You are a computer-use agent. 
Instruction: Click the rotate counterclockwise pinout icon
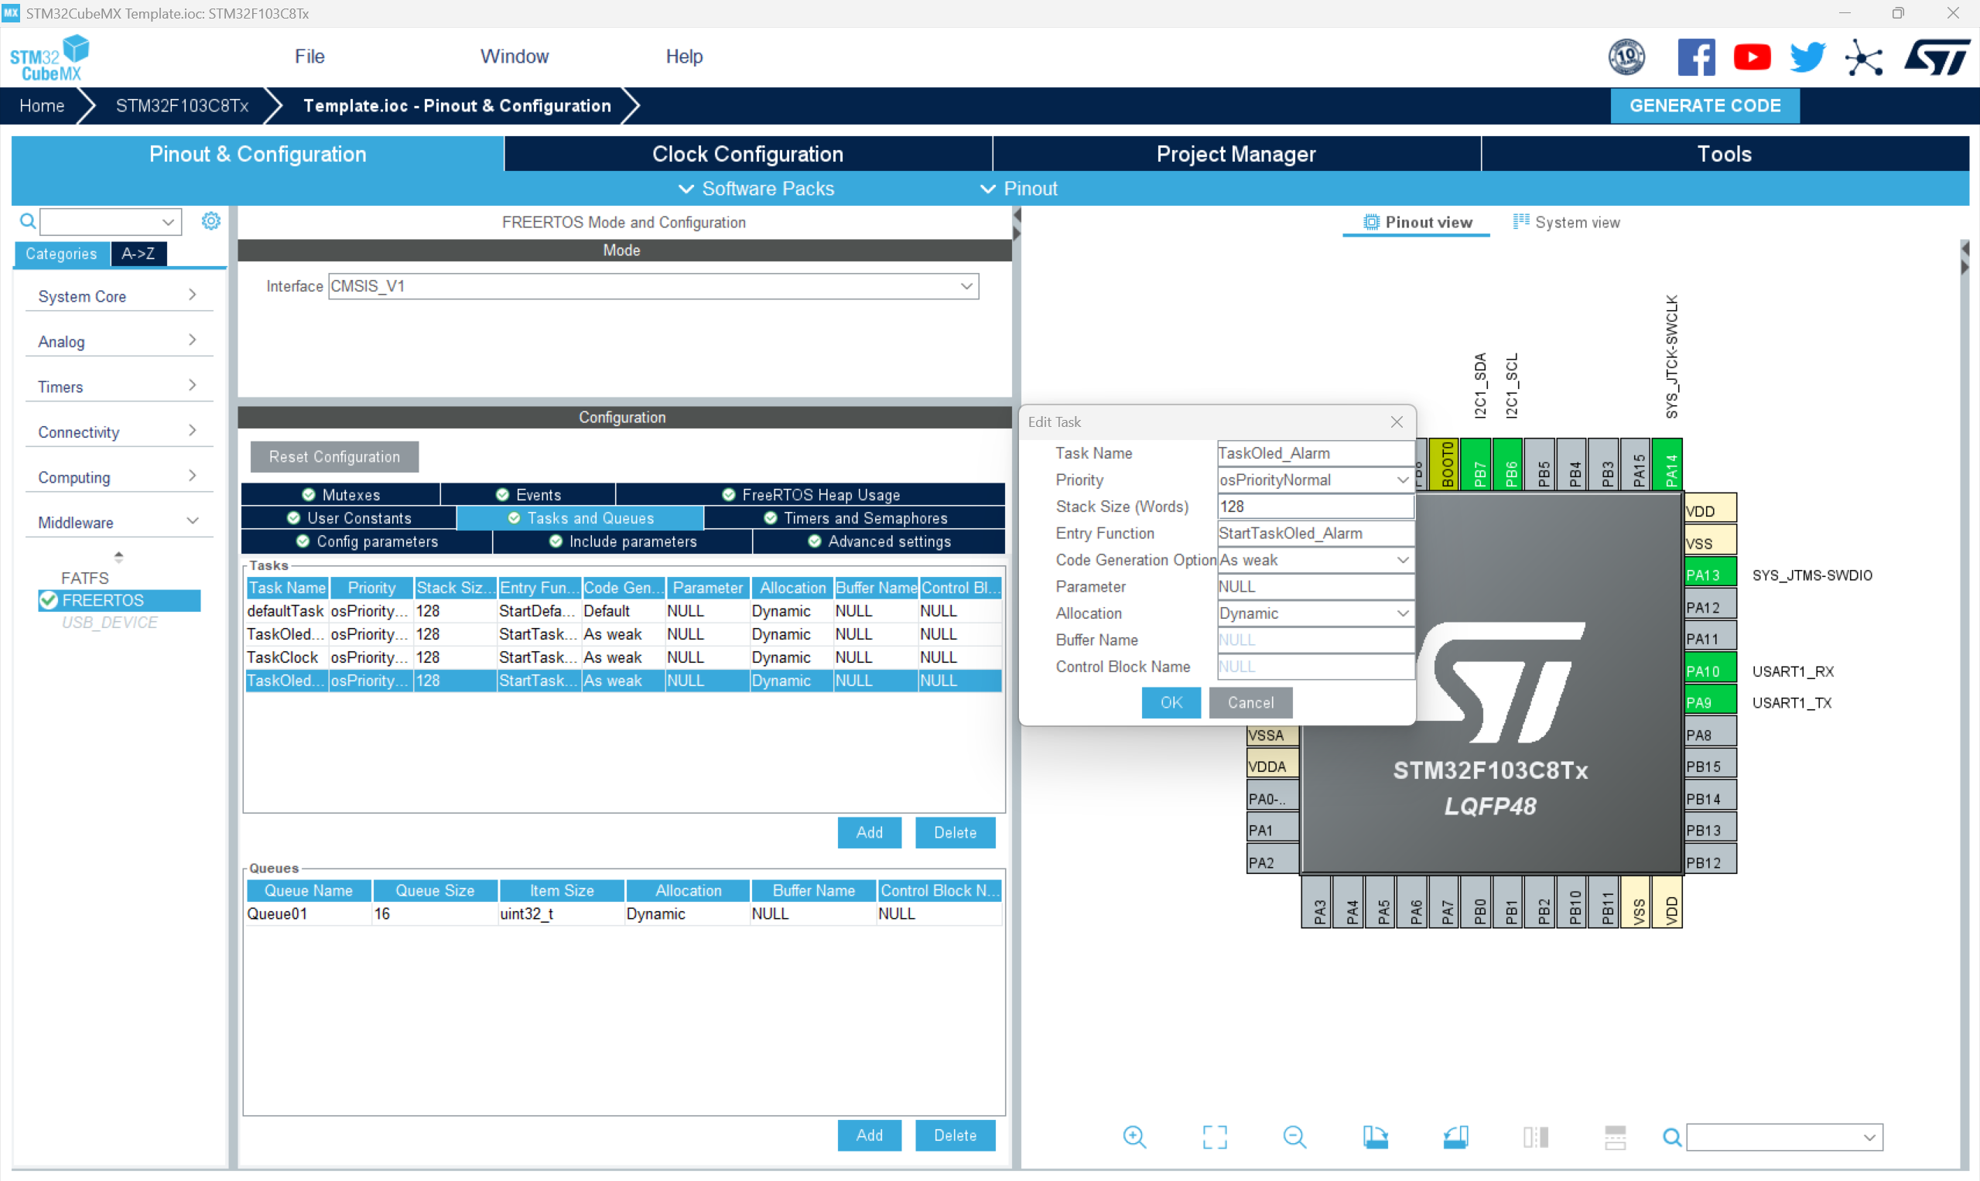(1455, 1136)
